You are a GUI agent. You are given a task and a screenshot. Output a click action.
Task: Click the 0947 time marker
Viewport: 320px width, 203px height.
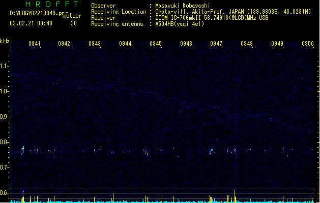tap(216, 43)
